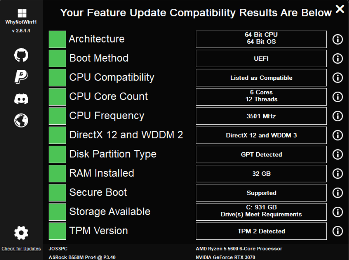The width and height of the screenshot is (349, 260).
Task: Click the 'Architecture' label
Action: [x=97, y=39]
